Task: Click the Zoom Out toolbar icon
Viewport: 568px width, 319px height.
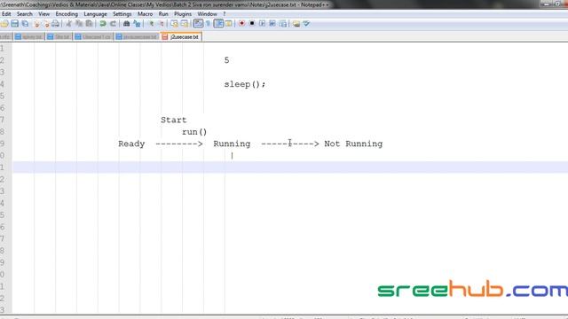Action: (162, 24)
